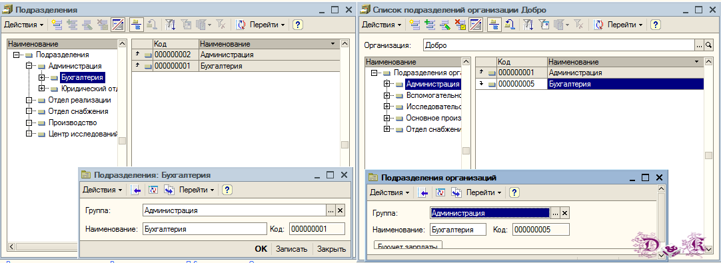Click the Add group icon in Подразделения window
Screen dimensions: 721x263
tap(72, 25)
